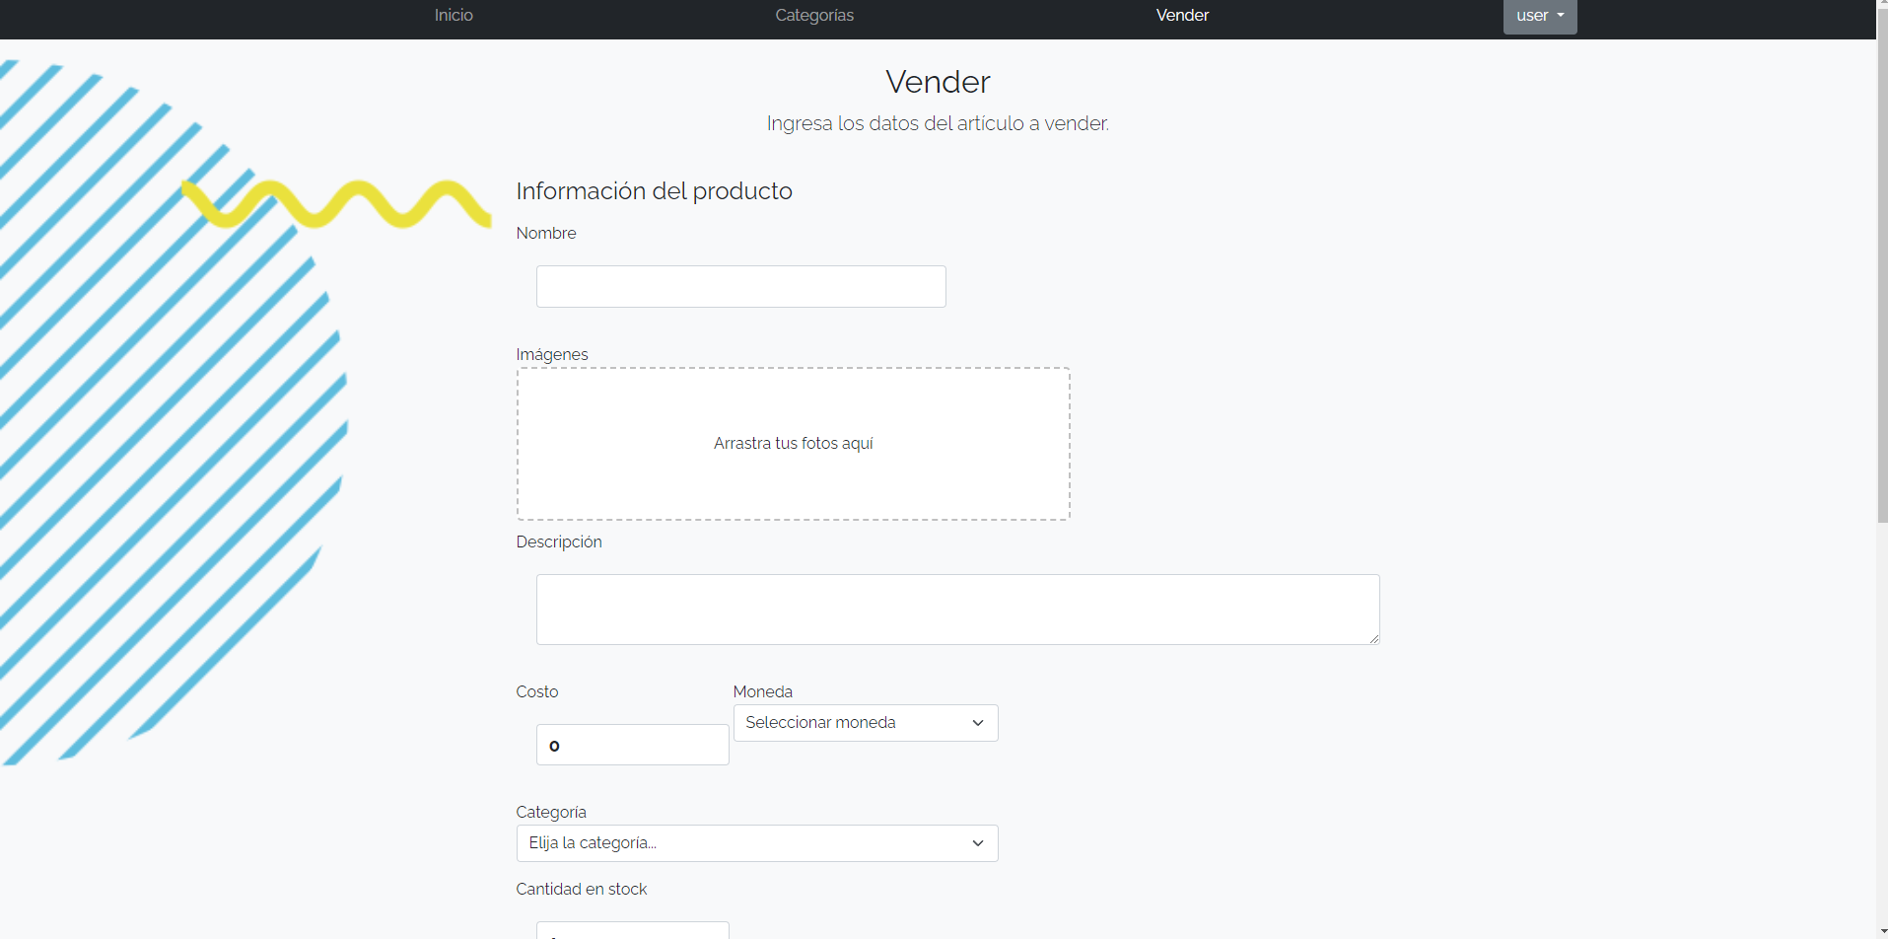
Task: Open the Inicio nav link
Action: (454, 15)
